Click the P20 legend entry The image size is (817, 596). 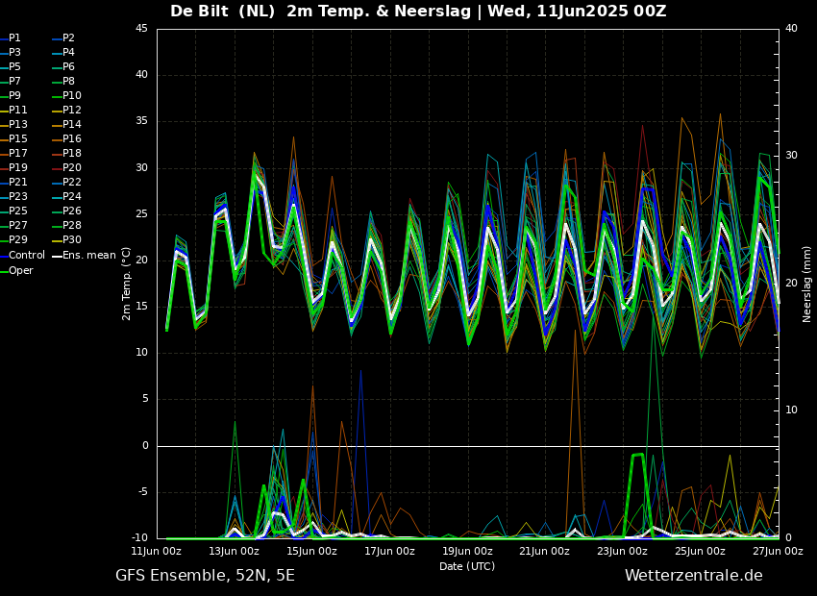point(71,168)
